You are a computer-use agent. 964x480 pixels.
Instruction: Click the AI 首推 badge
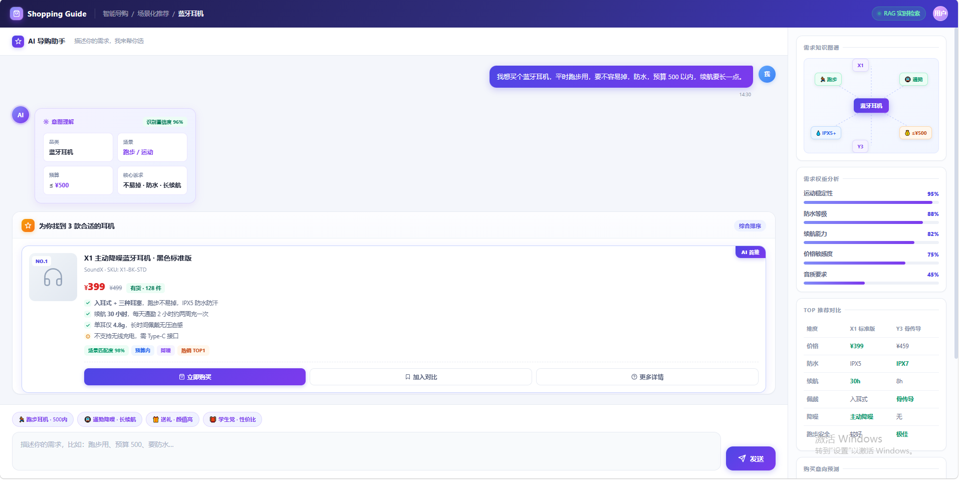(750, 252)
